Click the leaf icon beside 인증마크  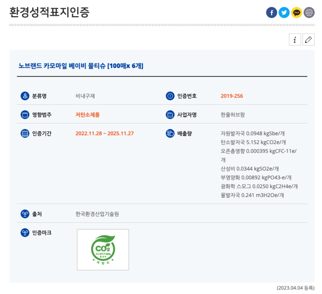point(25,232)
